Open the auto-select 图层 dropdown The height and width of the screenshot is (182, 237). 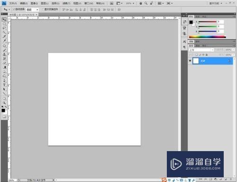tap(32, 10)
